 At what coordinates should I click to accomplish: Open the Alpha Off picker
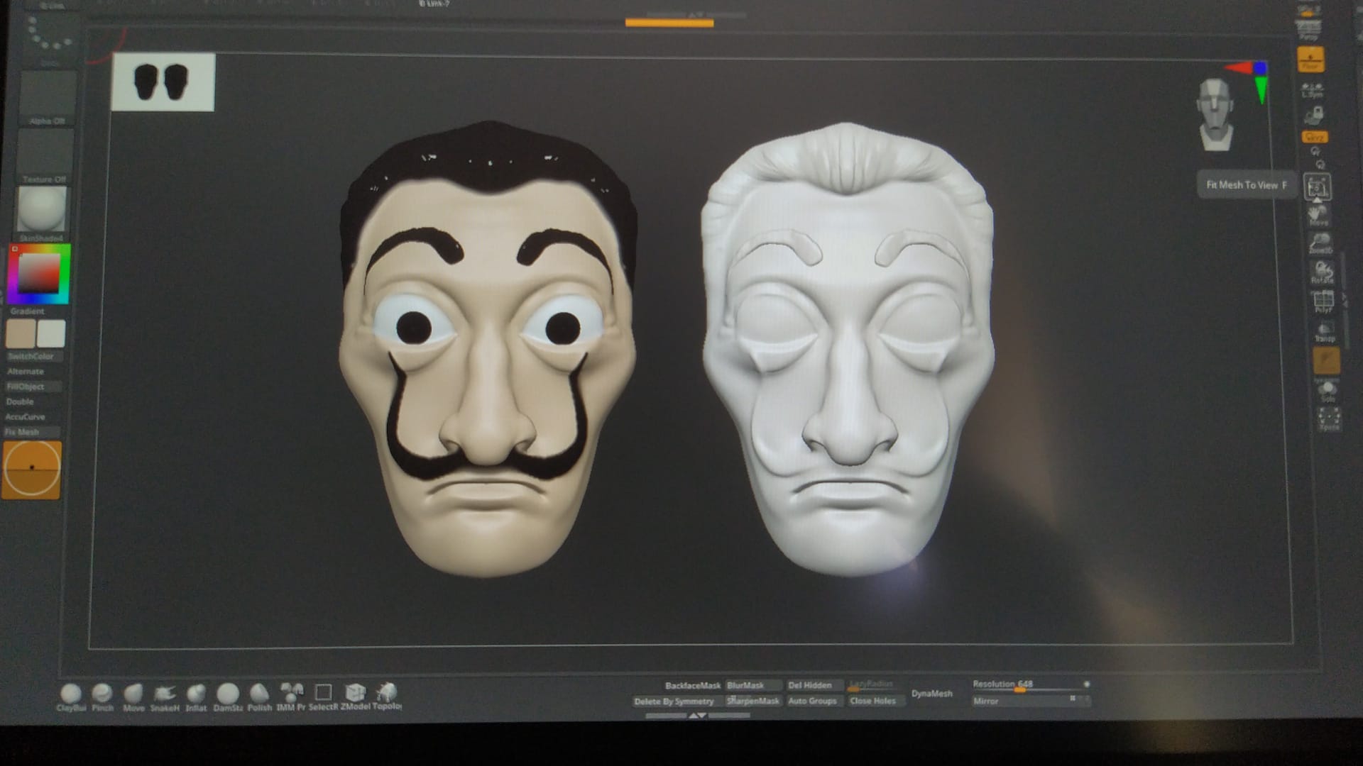pyautogui.click(x=47, y=98)
